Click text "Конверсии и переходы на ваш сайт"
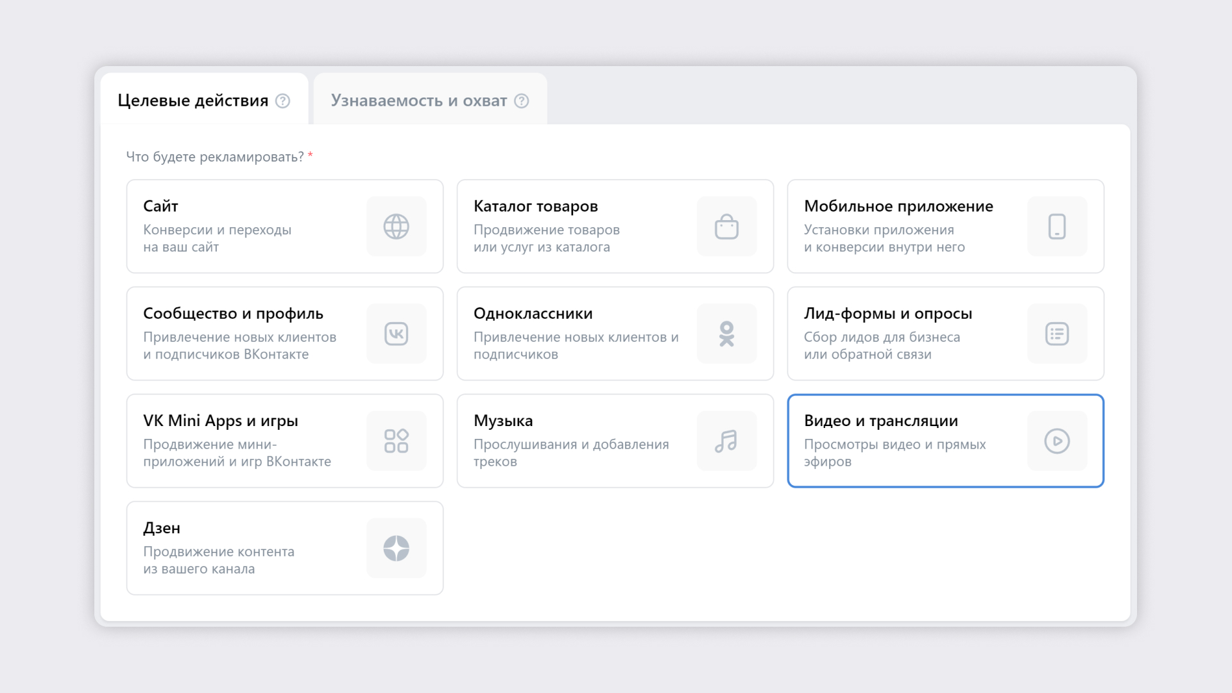 pyautogui.click(x=217, y=238)
